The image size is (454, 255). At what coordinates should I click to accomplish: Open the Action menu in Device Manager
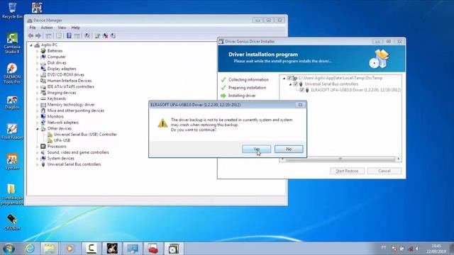(47, 28)
